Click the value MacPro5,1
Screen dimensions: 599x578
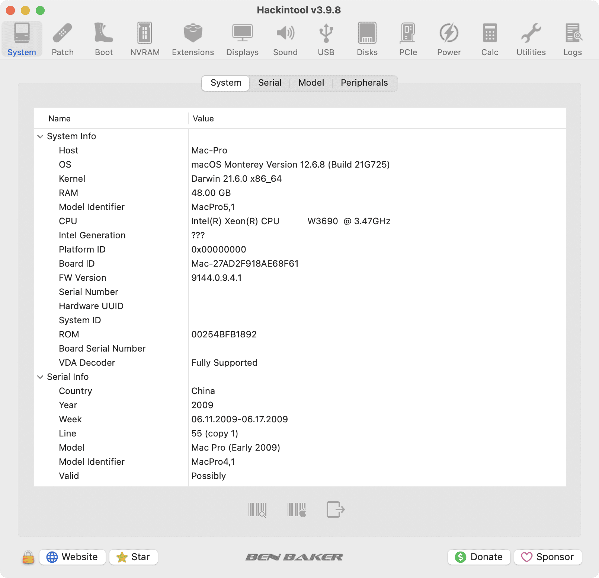click(213, 207)
